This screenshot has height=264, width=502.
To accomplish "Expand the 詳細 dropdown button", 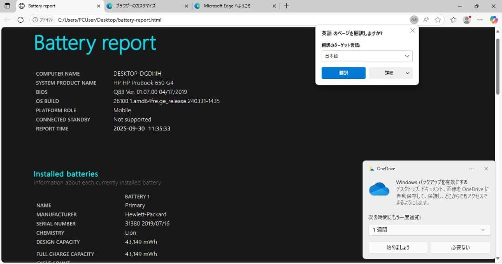I will [390, 73].
